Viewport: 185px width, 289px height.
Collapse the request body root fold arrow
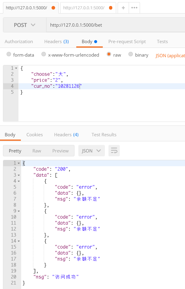pos(16,68)
